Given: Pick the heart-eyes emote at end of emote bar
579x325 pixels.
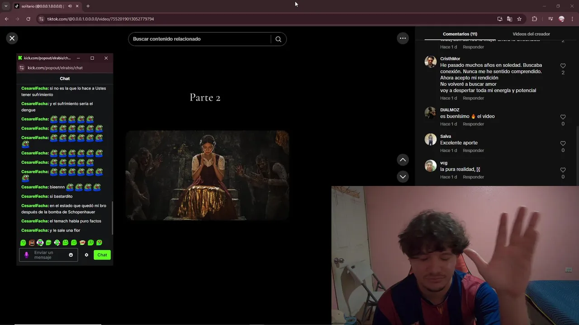Looking at the screenshot, I should pos(99,243).
